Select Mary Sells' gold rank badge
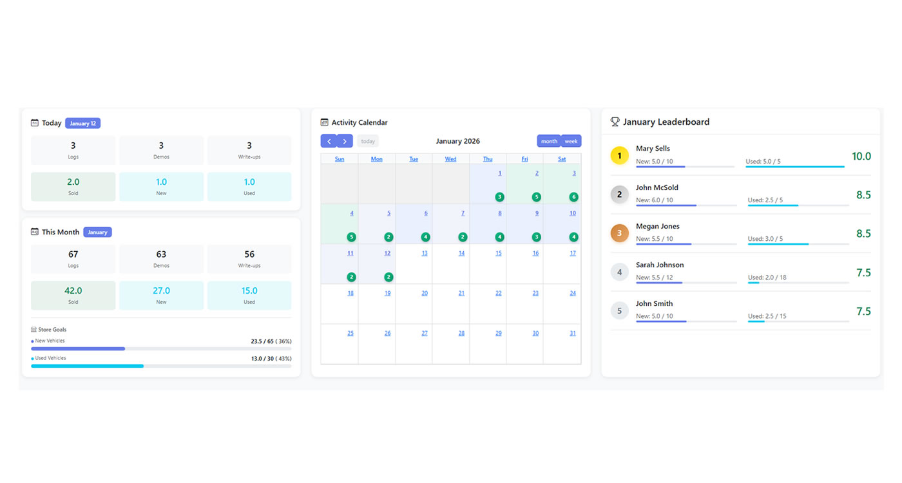 point(619,155)
